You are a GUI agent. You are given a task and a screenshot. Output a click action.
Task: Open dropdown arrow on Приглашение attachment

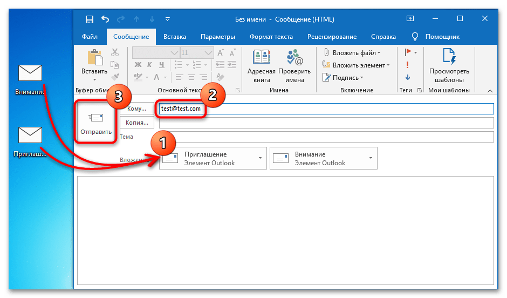(x=260, y=158)
